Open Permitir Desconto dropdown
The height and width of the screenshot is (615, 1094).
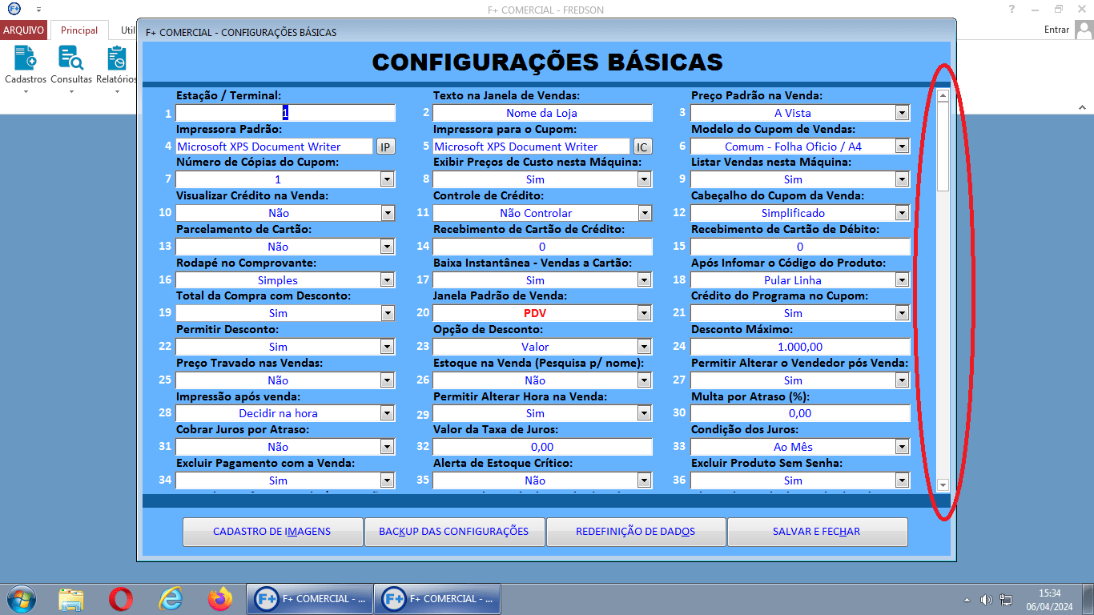click(x=388, y=347)
